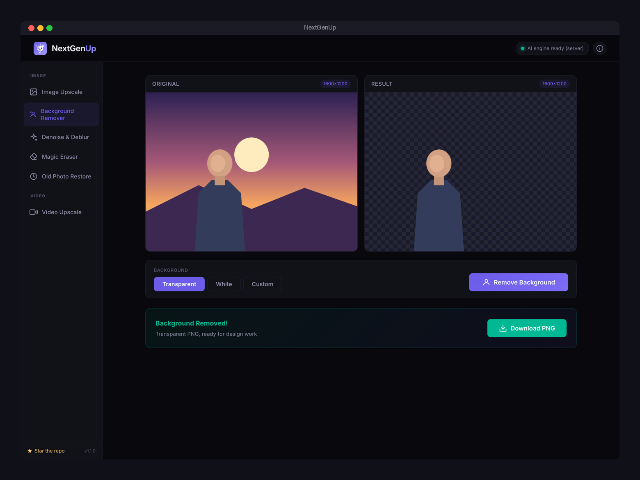
Task: Click the Image Upscale picture icon
Action: (34, 92)
